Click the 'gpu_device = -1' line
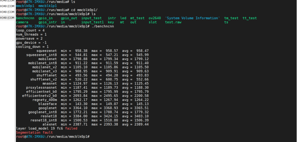 31,43
